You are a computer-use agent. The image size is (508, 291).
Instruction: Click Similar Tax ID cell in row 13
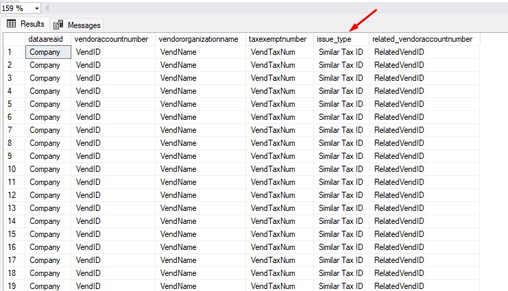(341, 208)
